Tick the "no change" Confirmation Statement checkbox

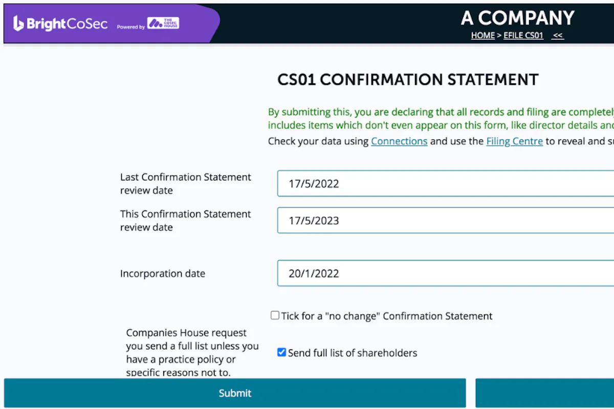click(x=275, y=315)
